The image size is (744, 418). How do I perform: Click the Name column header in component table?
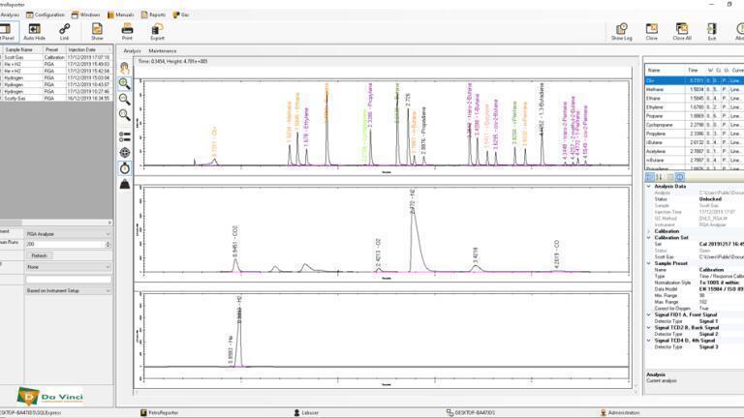[665, 70]
